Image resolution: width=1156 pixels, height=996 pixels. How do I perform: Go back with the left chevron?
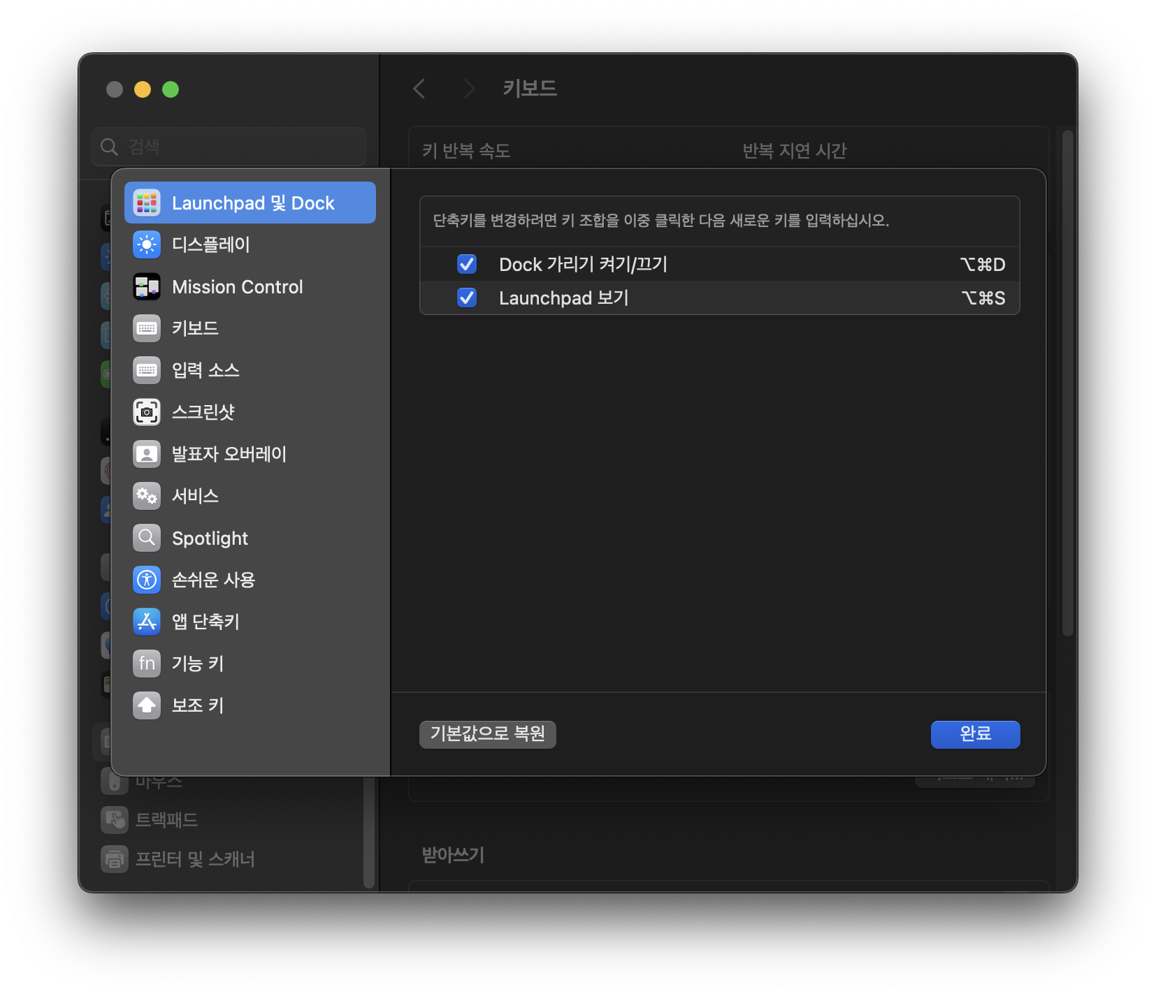pos(419,89)
